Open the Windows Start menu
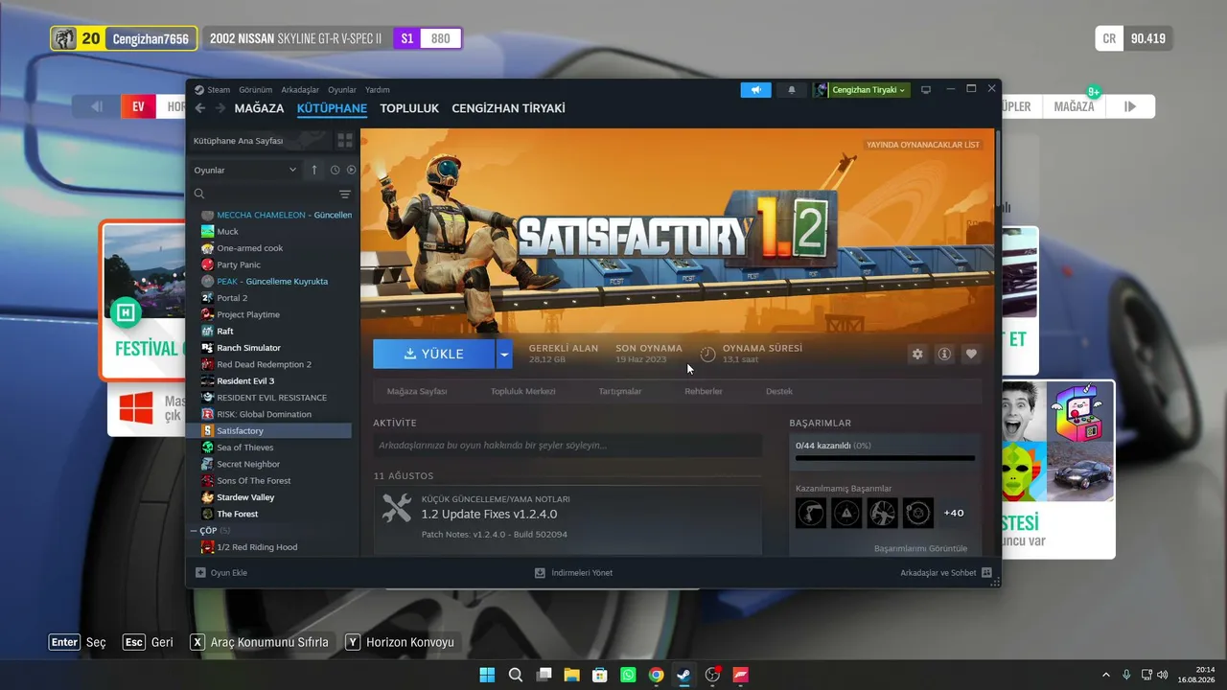The image size is (1227, 690). tap(488, 675)
